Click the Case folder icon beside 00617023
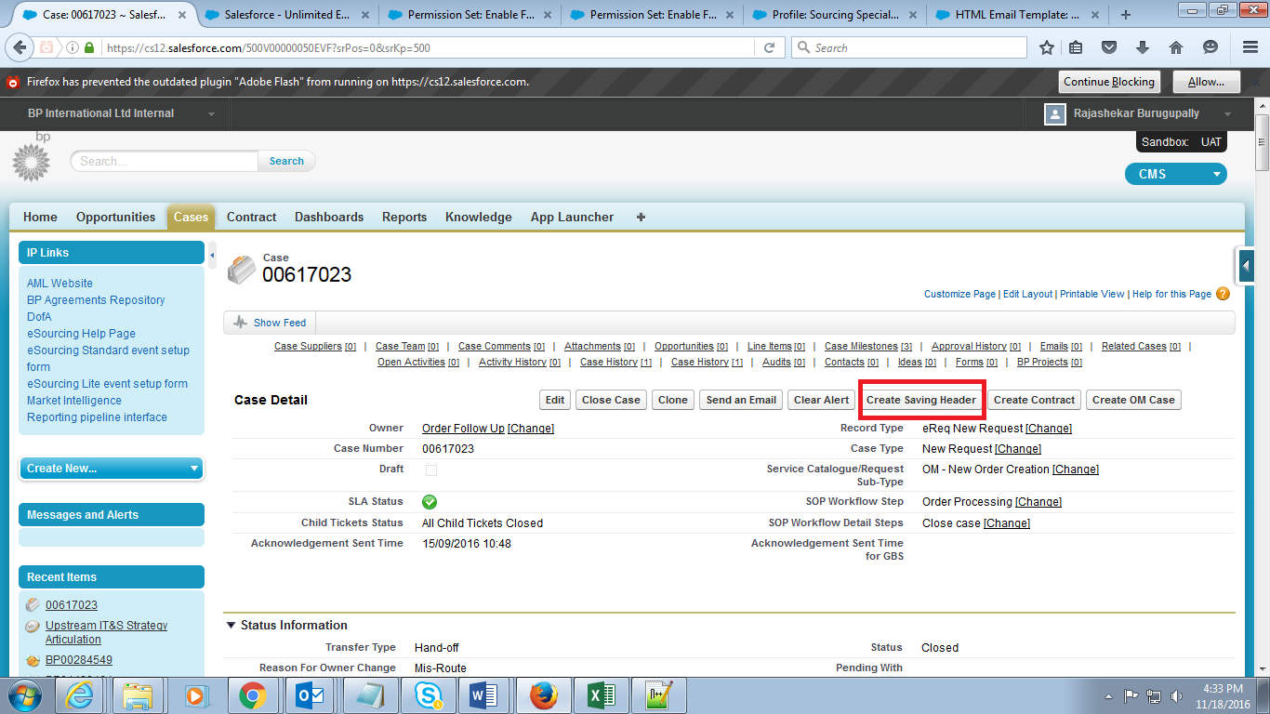The height and width of the screenshot is (714, 1270). point(241,269)
